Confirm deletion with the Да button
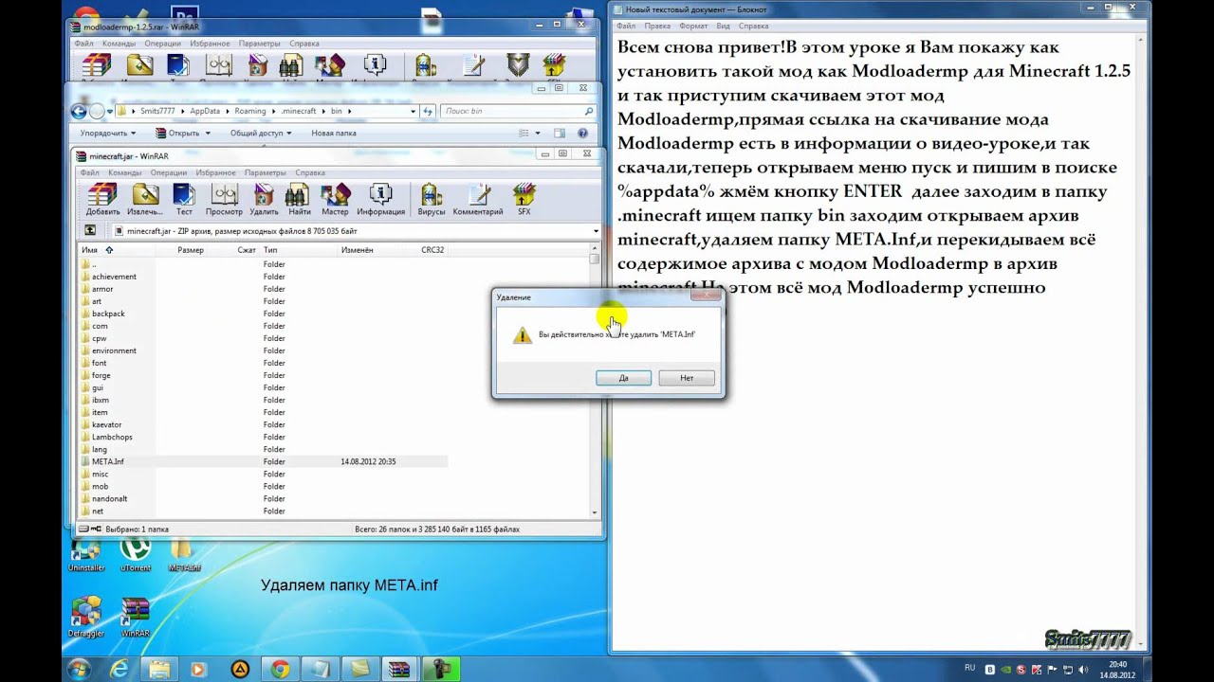 point(623,378)
